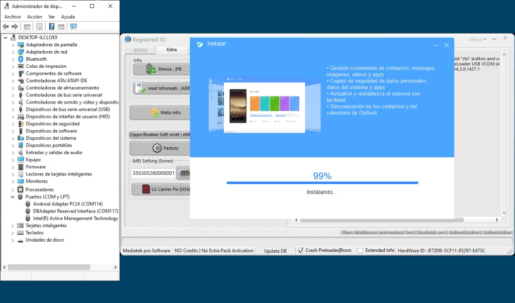Click the Update DB button
The height and width of the screenshot is (303, 515).
coord(275,251)
